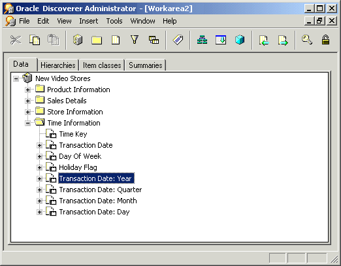Image resolution: width=341 pixels, height=266 pixels.
Task: Expand the Holiday Flag item
Action: [x=39, y=167]
